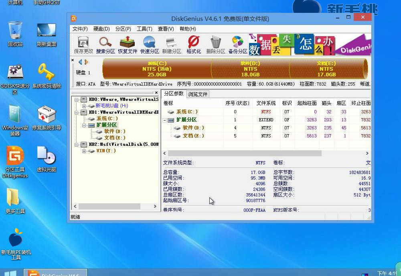Open the 帮助(H) menu

coord(188,29)
